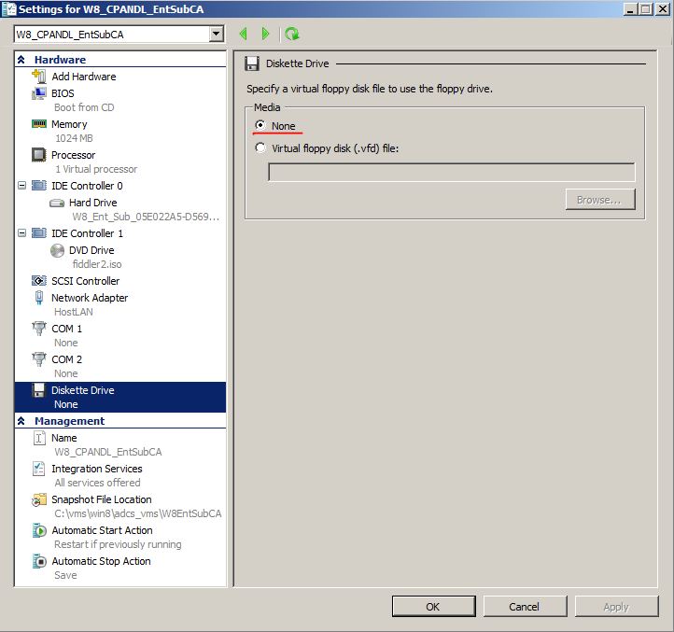Click the Integration Services icon
674x632 pixels.
(x=38, y=469)
